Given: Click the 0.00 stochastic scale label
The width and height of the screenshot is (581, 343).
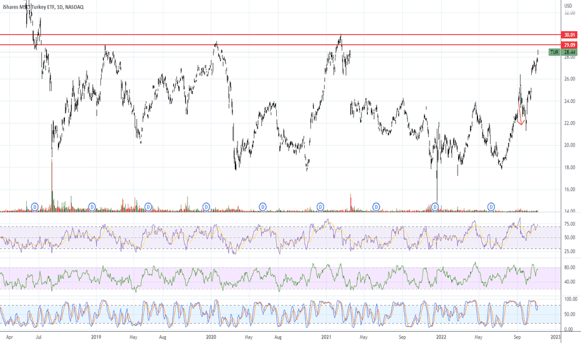Looking at the screenshot, I should click(x=569, y=330).
